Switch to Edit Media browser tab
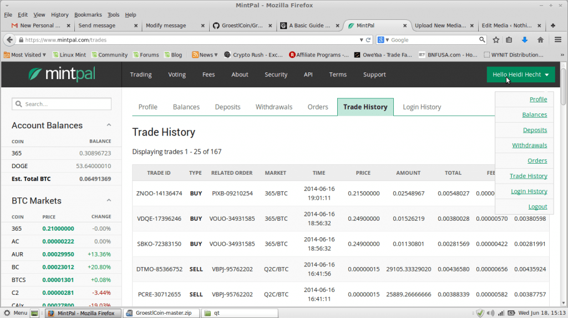This screenshot has width=568, height=318. tap(511, 25)
